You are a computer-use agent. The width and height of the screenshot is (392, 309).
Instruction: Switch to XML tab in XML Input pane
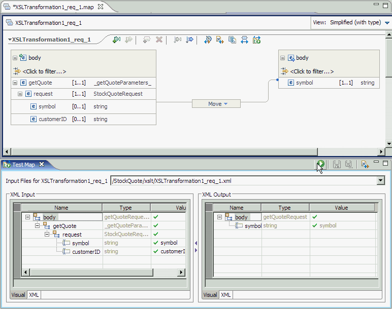34,295
